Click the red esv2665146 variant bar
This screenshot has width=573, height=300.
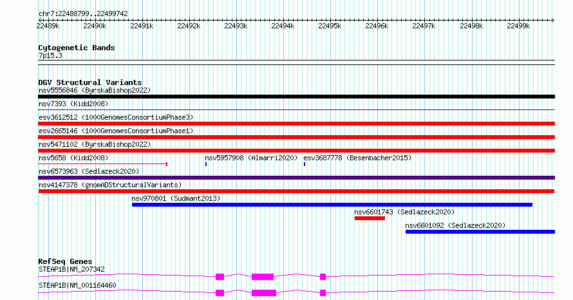pos(296,137)
